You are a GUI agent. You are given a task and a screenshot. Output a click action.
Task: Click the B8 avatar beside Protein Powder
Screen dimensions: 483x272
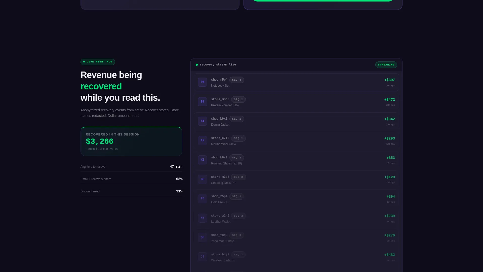203,102
